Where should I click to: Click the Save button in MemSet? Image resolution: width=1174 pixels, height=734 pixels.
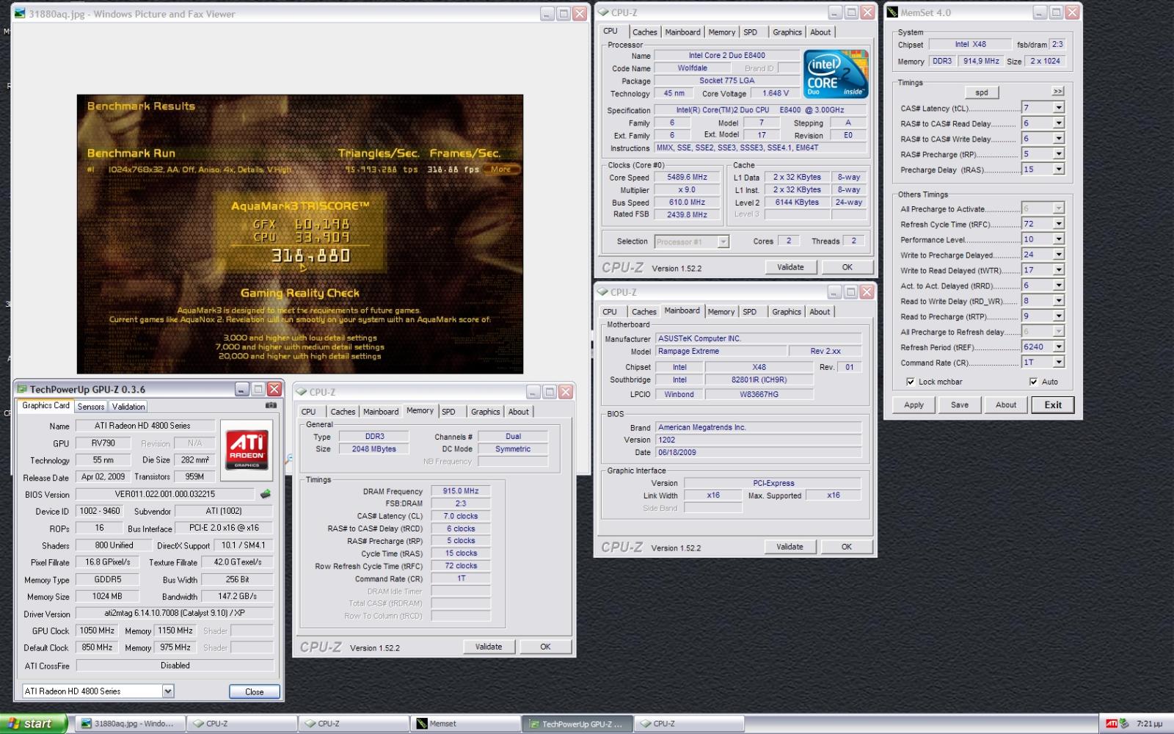pos(960,405)
